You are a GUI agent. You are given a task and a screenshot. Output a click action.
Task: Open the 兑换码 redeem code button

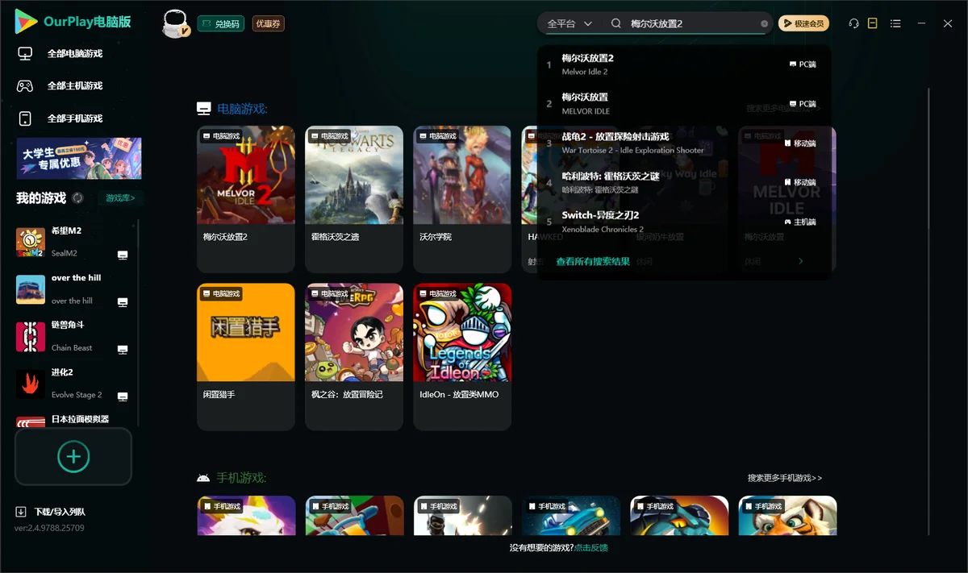(221, 24)
